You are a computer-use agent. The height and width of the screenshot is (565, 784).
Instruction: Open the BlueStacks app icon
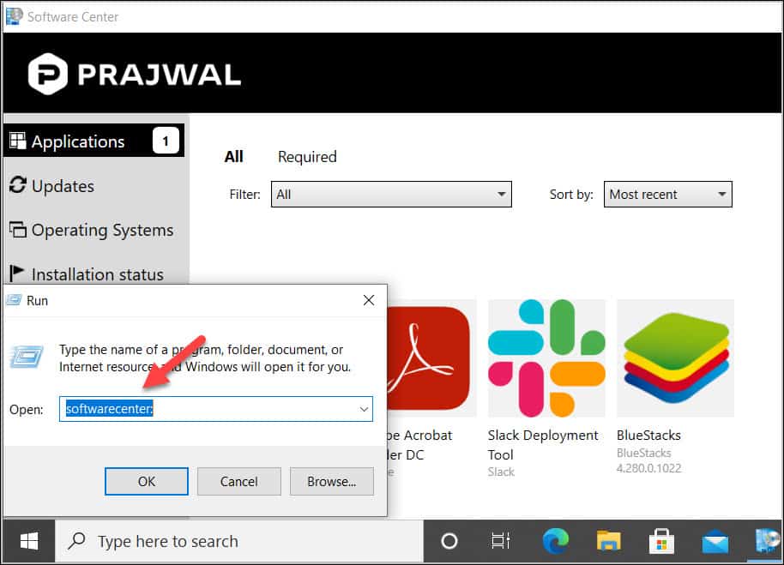[x=676, y=358]
